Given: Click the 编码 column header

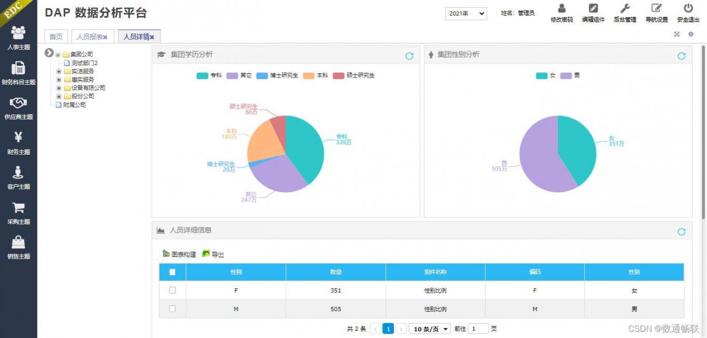Looking at the screenshot, I should (535, 272).
